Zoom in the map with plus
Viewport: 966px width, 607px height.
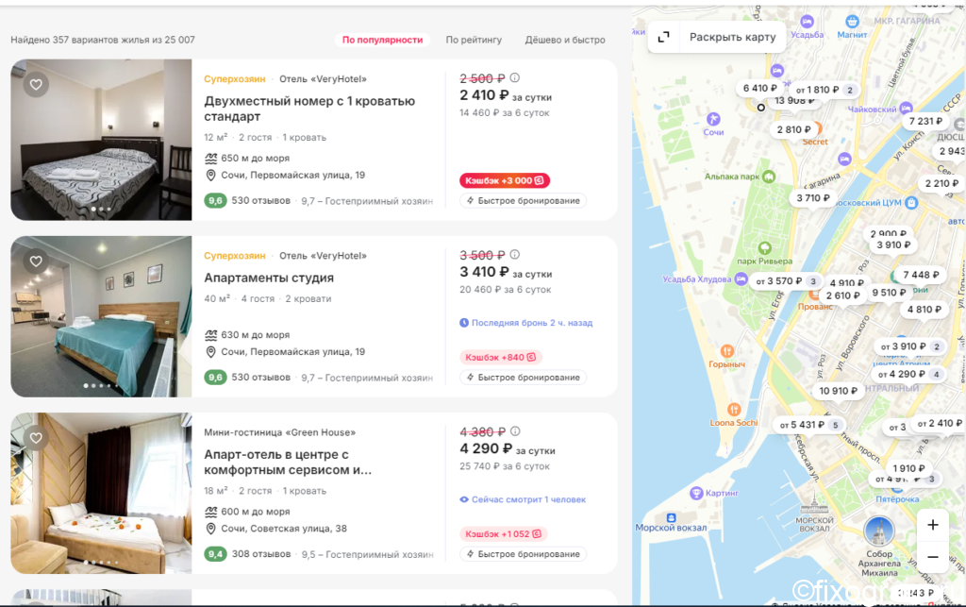pos(933,525)
